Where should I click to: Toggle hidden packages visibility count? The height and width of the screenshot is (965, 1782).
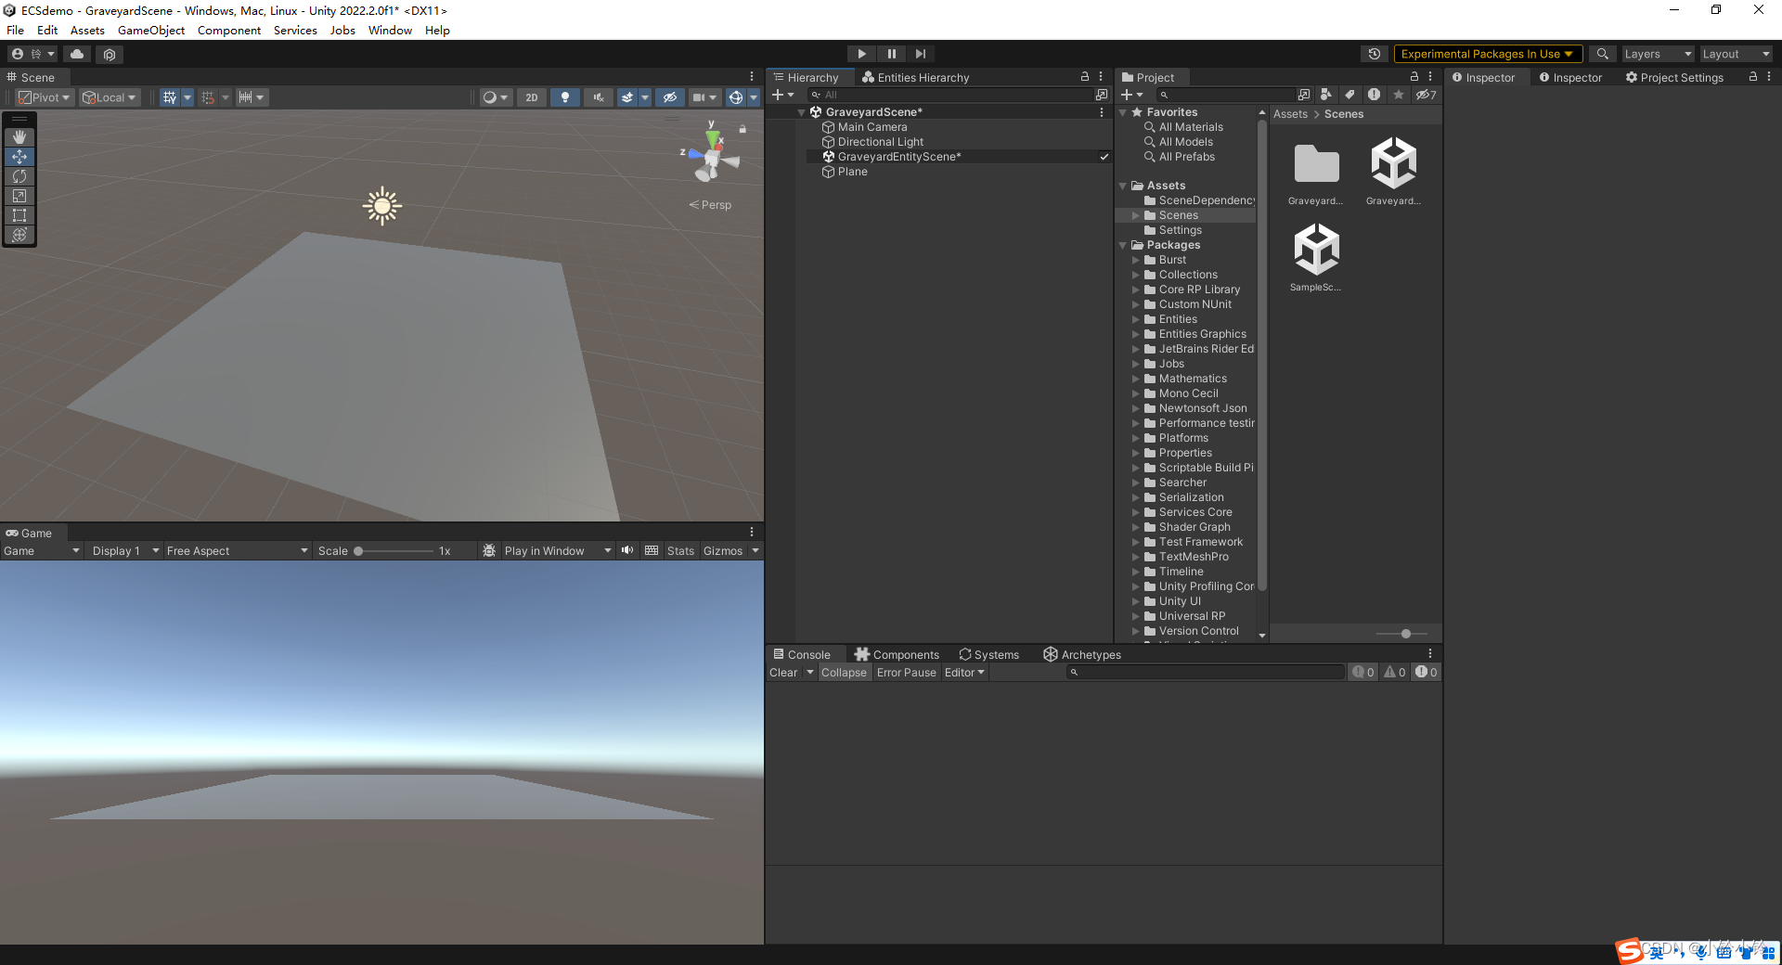click(1427, 95)
